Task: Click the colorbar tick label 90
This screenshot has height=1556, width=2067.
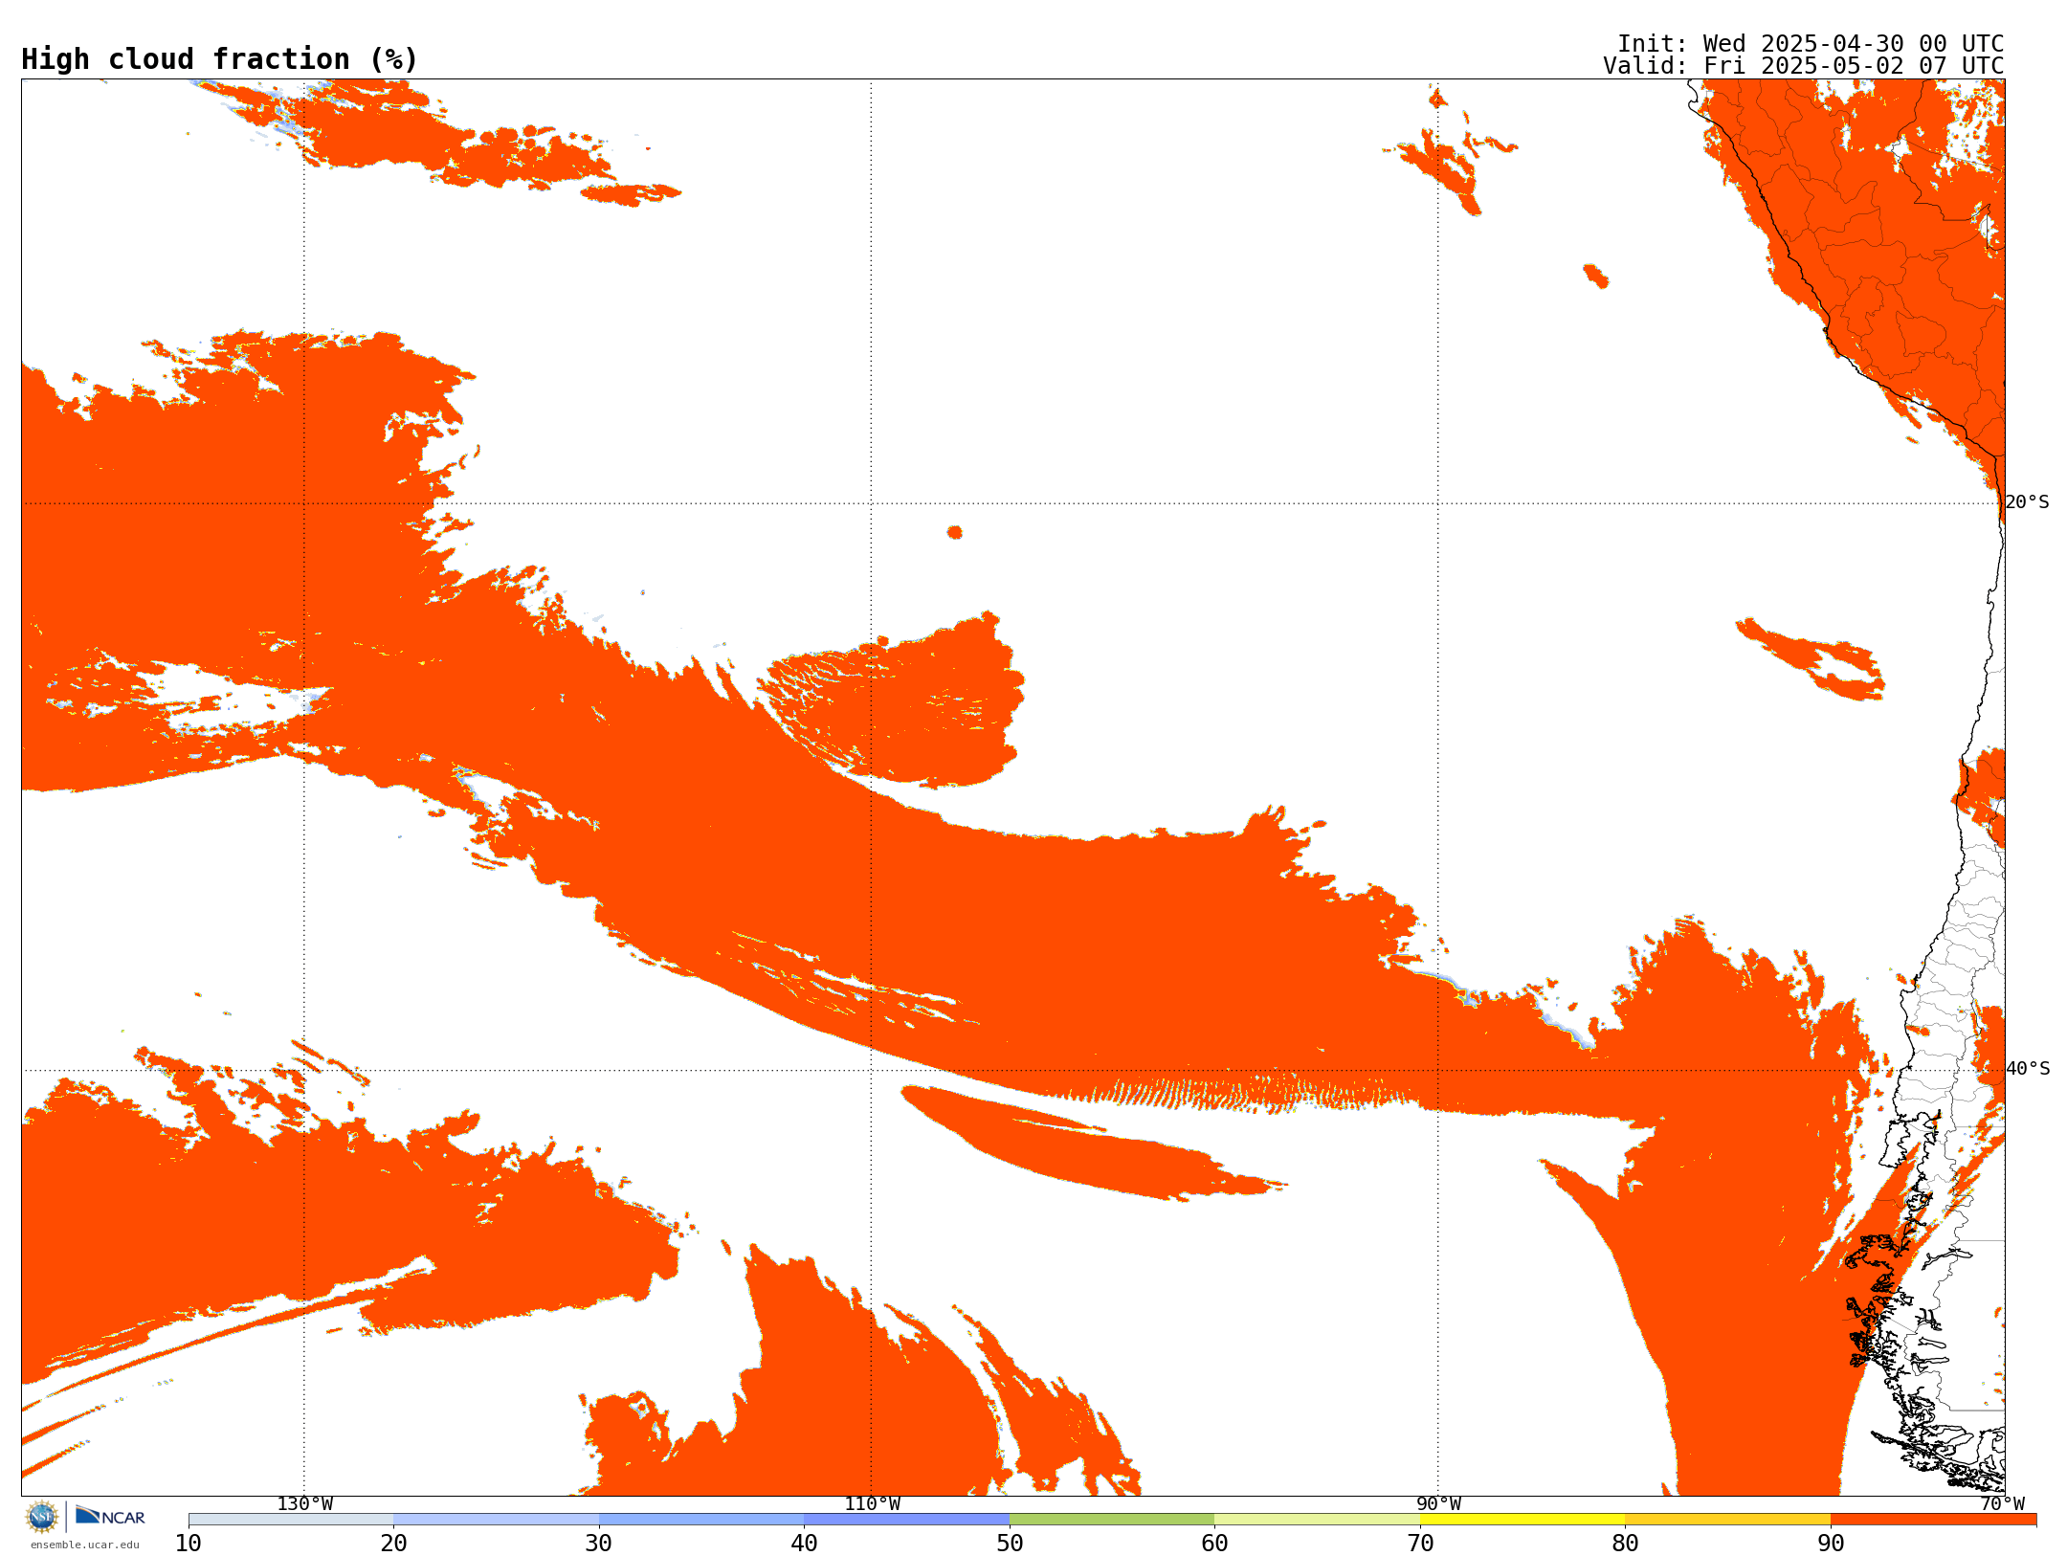Action: click(x=1831, y=1544)
